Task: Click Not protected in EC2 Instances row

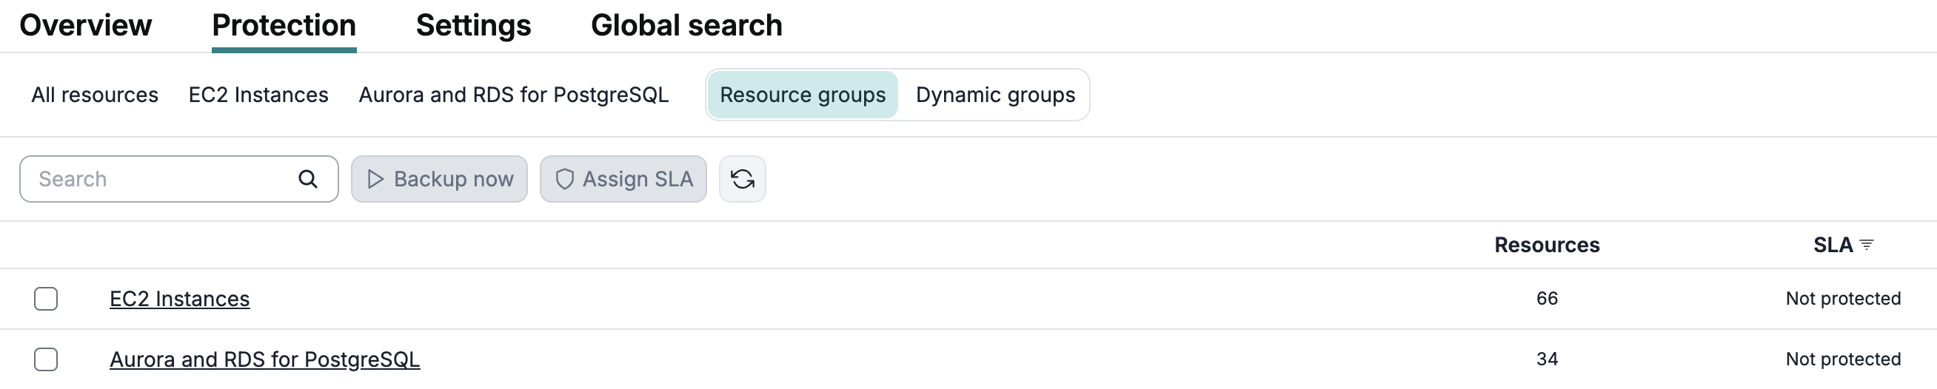Action: pyautogui.click(x=1843, y=299)
